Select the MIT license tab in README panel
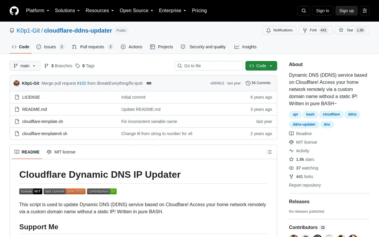This screenshot has height=237, width=379. (x=61, y=152)
